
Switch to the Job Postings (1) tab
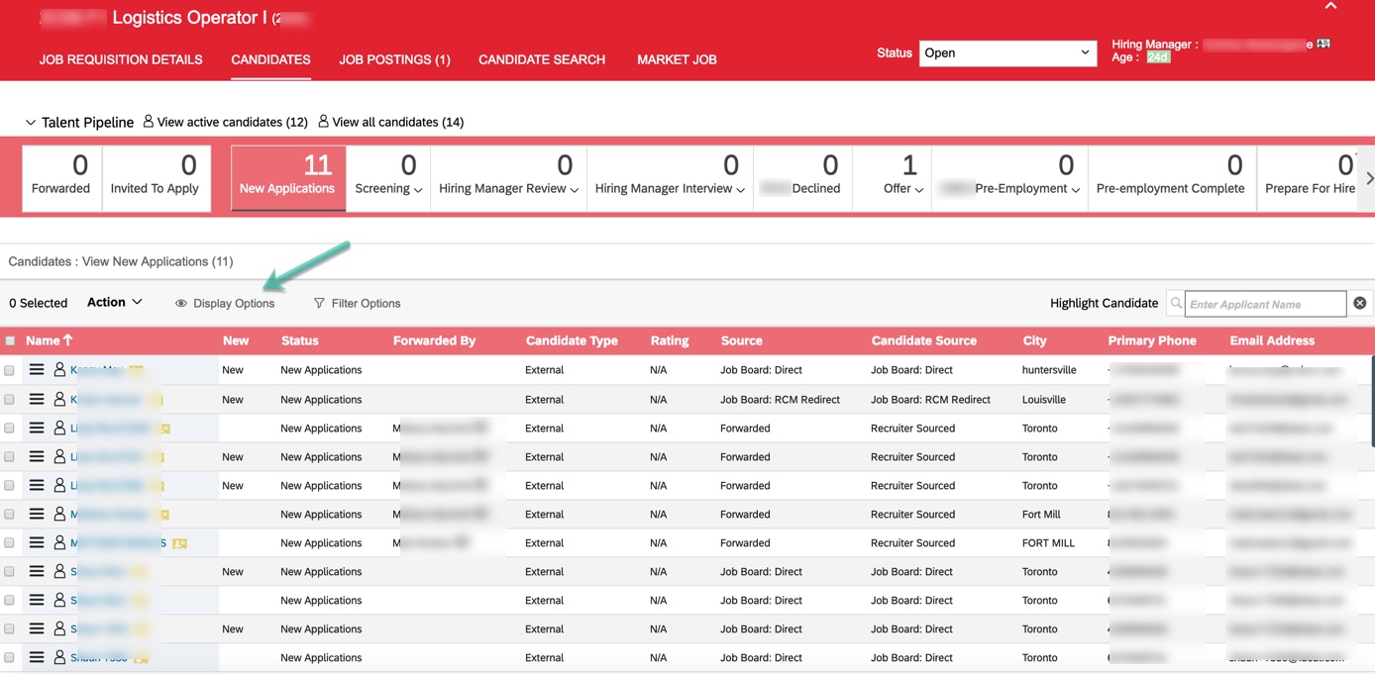tap(394, 59)
